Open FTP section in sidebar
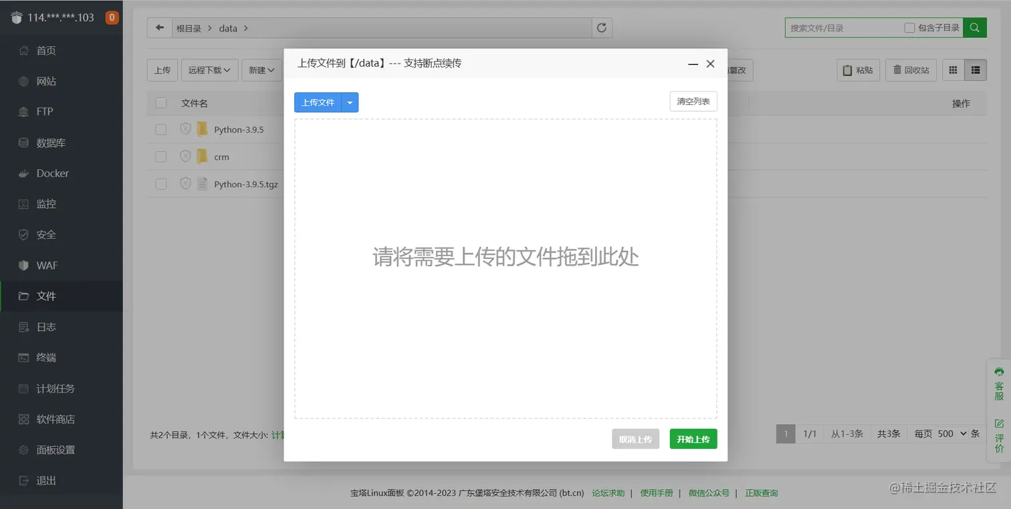This screenshot has width=1011, height=509. click(62, 112)
